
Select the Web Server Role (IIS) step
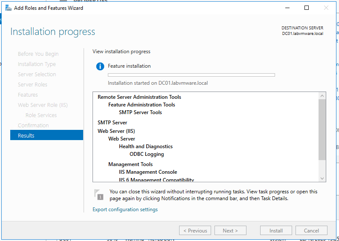(43, 105)
